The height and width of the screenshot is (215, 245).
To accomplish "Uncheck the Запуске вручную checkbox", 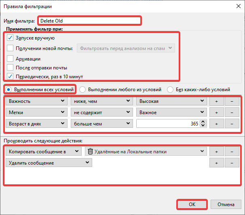I will tap(10, 38).
